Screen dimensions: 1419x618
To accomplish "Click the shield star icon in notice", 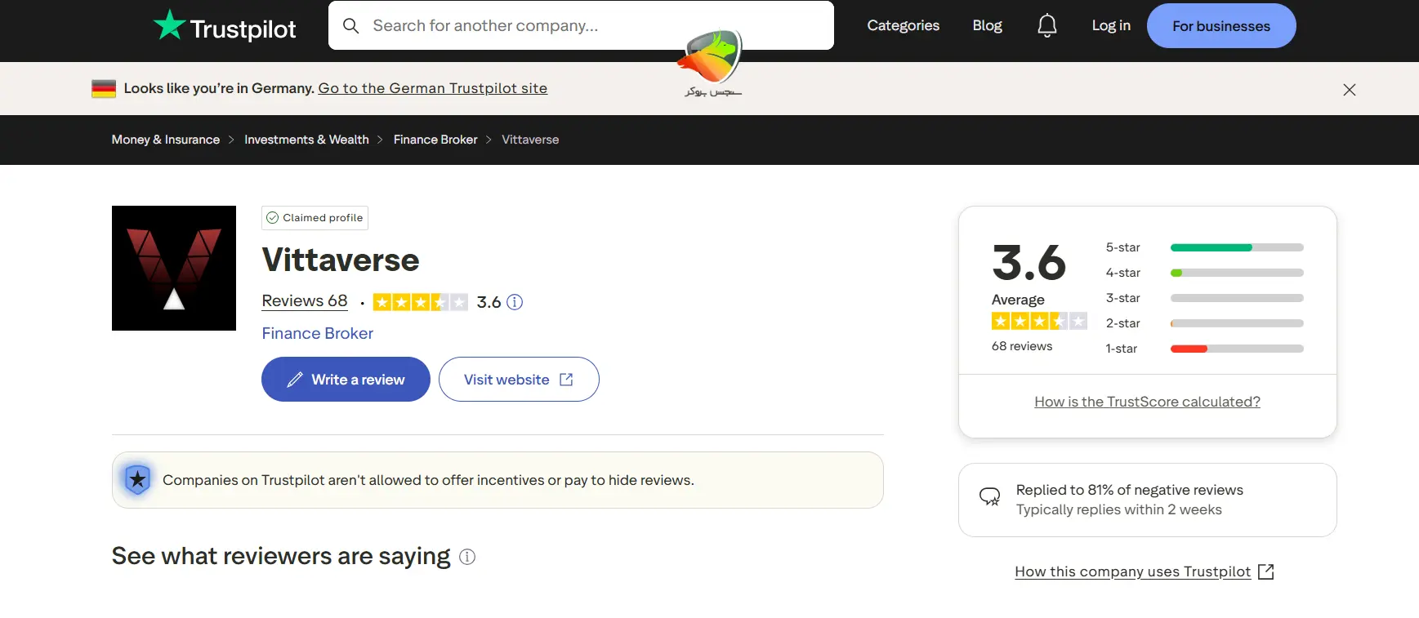I will point(138,479).
